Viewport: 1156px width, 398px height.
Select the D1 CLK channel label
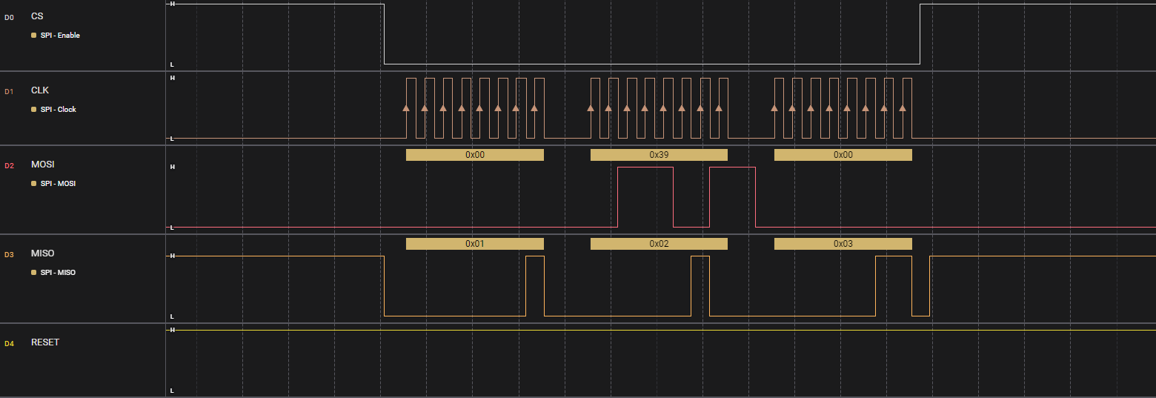point(40,90)
